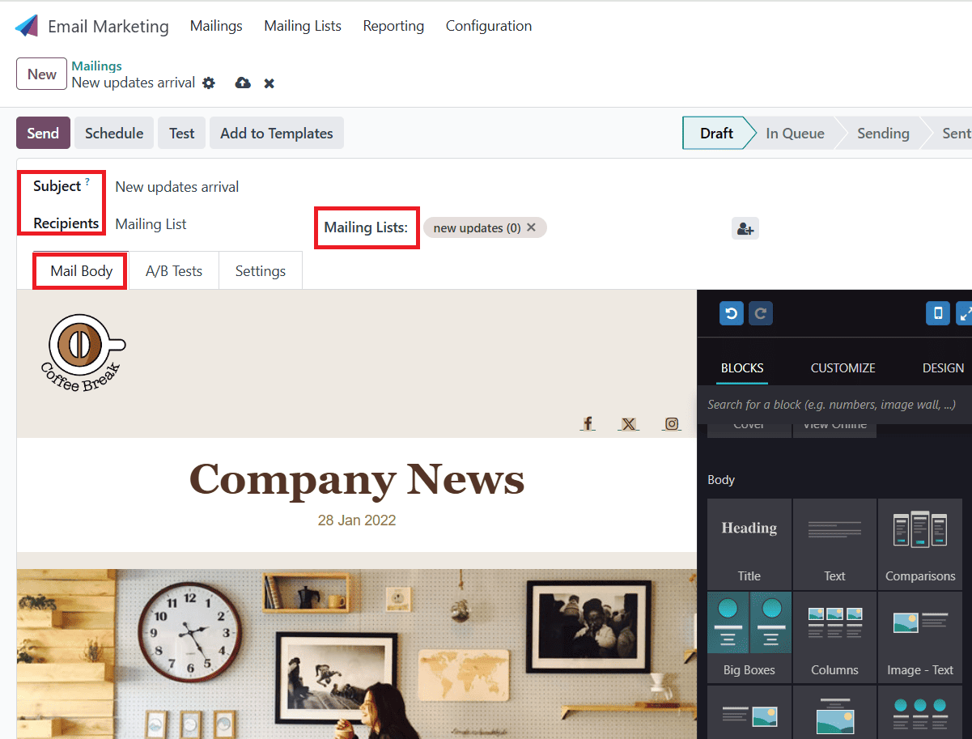Select the Image - Text block
The height and width of the screenshot is (739, 972).
coord(920,638)
